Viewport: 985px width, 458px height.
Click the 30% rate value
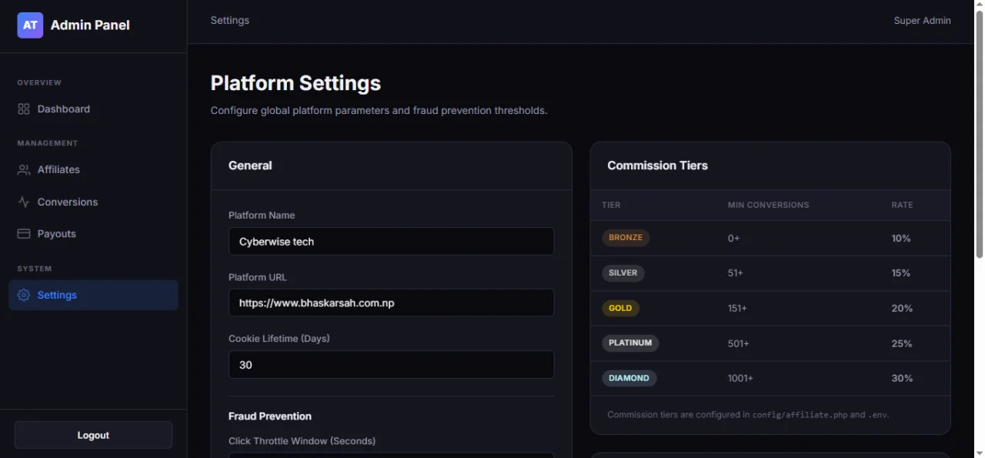pos(902,378)
